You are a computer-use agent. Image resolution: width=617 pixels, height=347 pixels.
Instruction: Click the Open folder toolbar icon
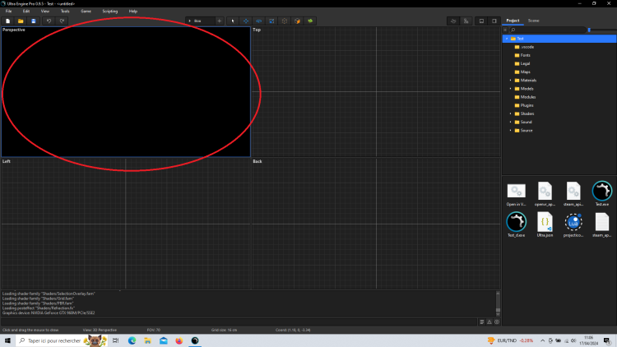pyautogui.click(x=21, y=21)
